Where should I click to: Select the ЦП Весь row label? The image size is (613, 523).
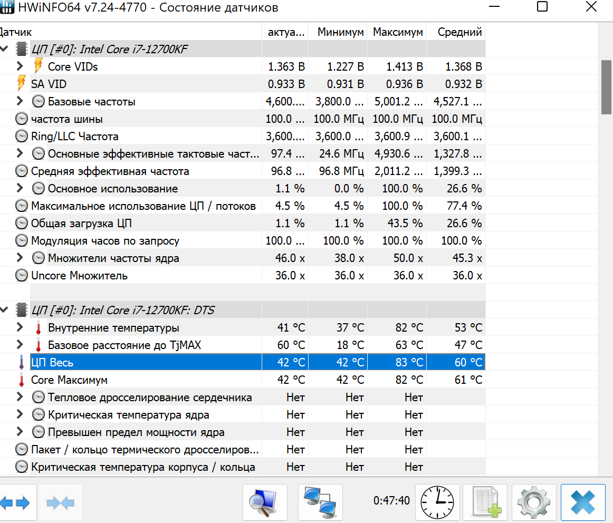pyautogui.click(x=52, y=363)
